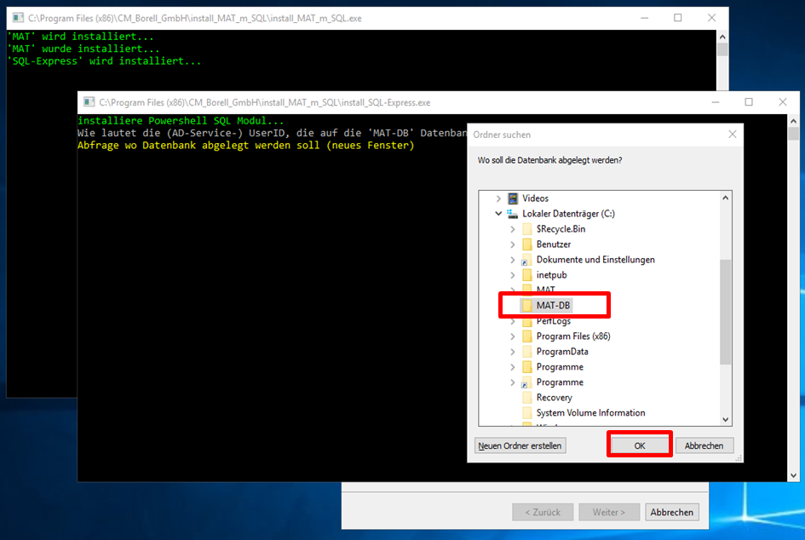Expand the inetpub node

(513, 275)
